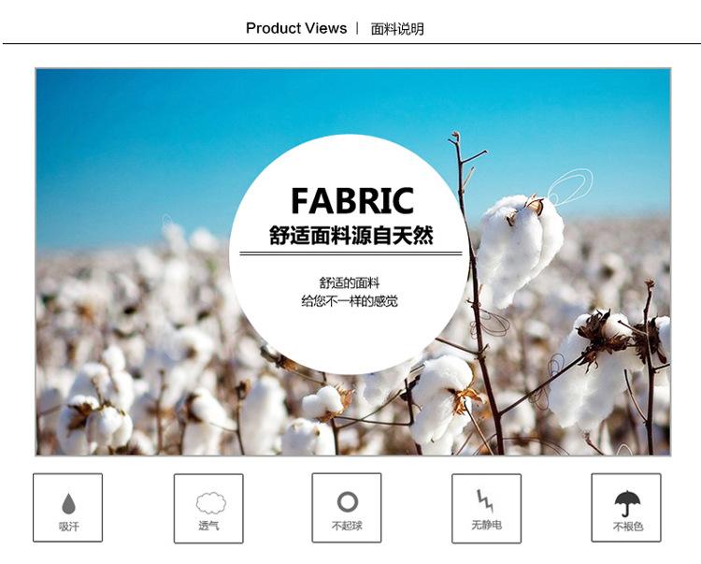Click the Product Views heading
Viewport: 701px width, 564px height.
296,28
